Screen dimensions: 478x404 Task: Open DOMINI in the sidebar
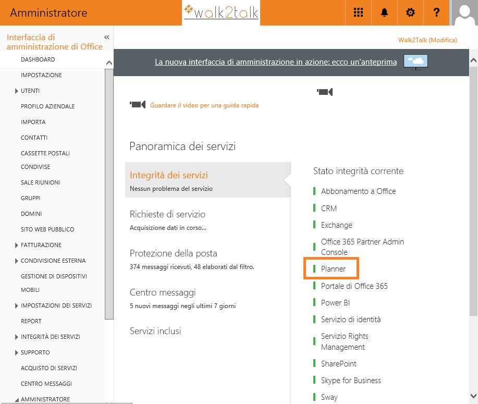tap(31, 214)
